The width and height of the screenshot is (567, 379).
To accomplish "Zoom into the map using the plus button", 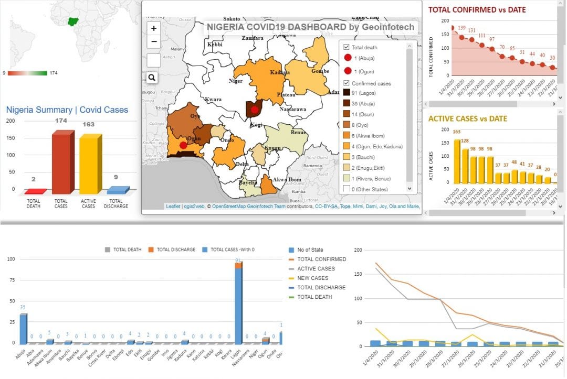I will (x=153, y=27).
